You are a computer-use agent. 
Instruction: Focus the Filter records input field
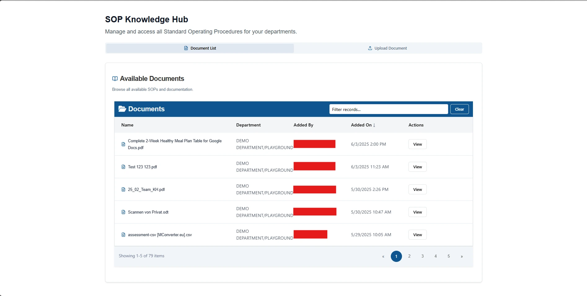pyautogui.click(x=389, y=109)
